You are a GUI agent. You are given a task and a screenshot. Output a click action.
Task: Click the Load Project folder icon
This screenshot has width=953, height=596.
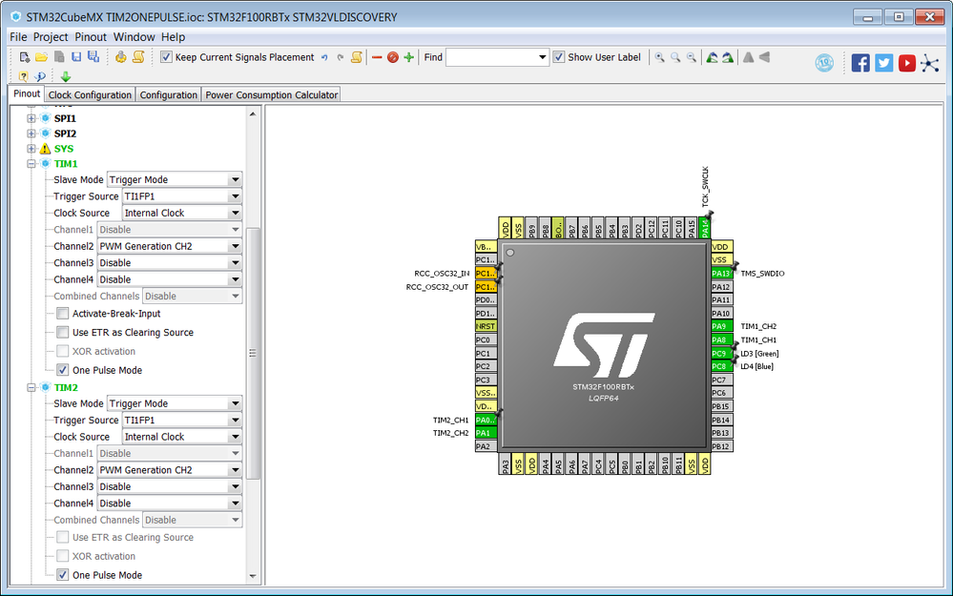click(41, 57)
